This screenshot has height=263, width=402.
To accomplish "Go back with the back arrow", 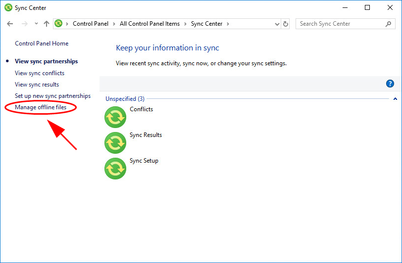I will click(10, 24).
